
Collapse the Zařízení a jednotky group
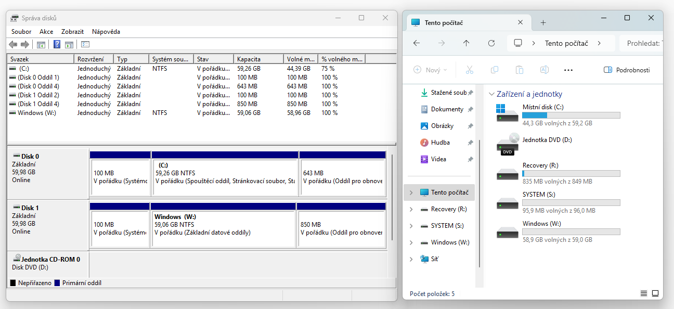pyautogui.click(x=491, y=94)
